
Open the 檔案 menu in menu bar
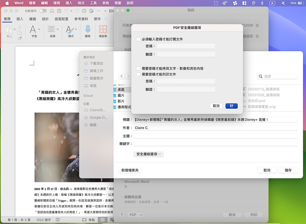(32, 3)
